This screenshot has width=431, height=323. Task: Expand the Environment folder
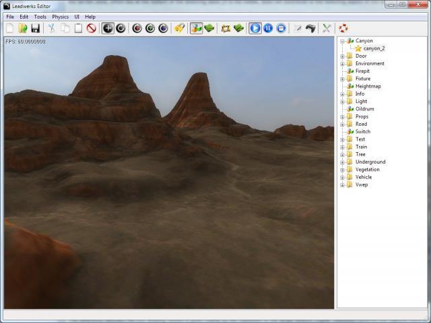(342, 64)
